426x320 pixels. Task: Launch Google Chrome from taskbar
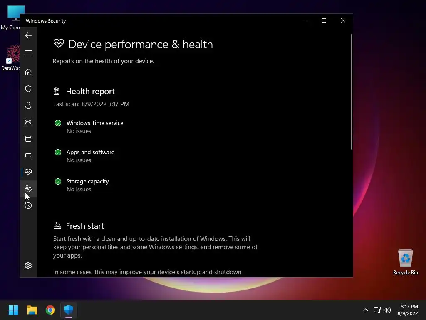pos(50,310)
